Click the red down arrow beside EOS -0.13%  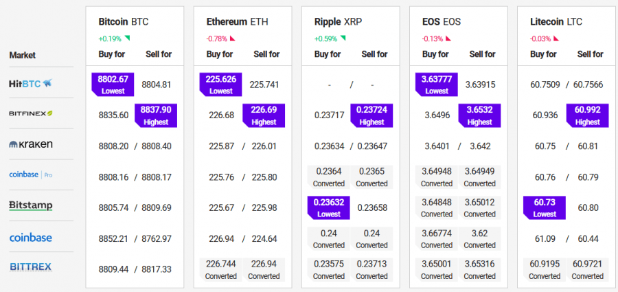click(x=448, y=38)
